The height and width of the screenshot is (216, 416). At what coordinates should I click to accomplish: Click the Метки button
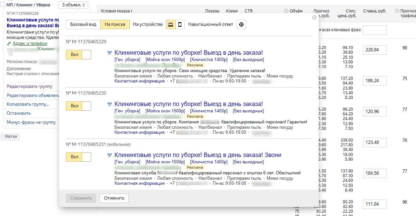(x=11, y=137)
